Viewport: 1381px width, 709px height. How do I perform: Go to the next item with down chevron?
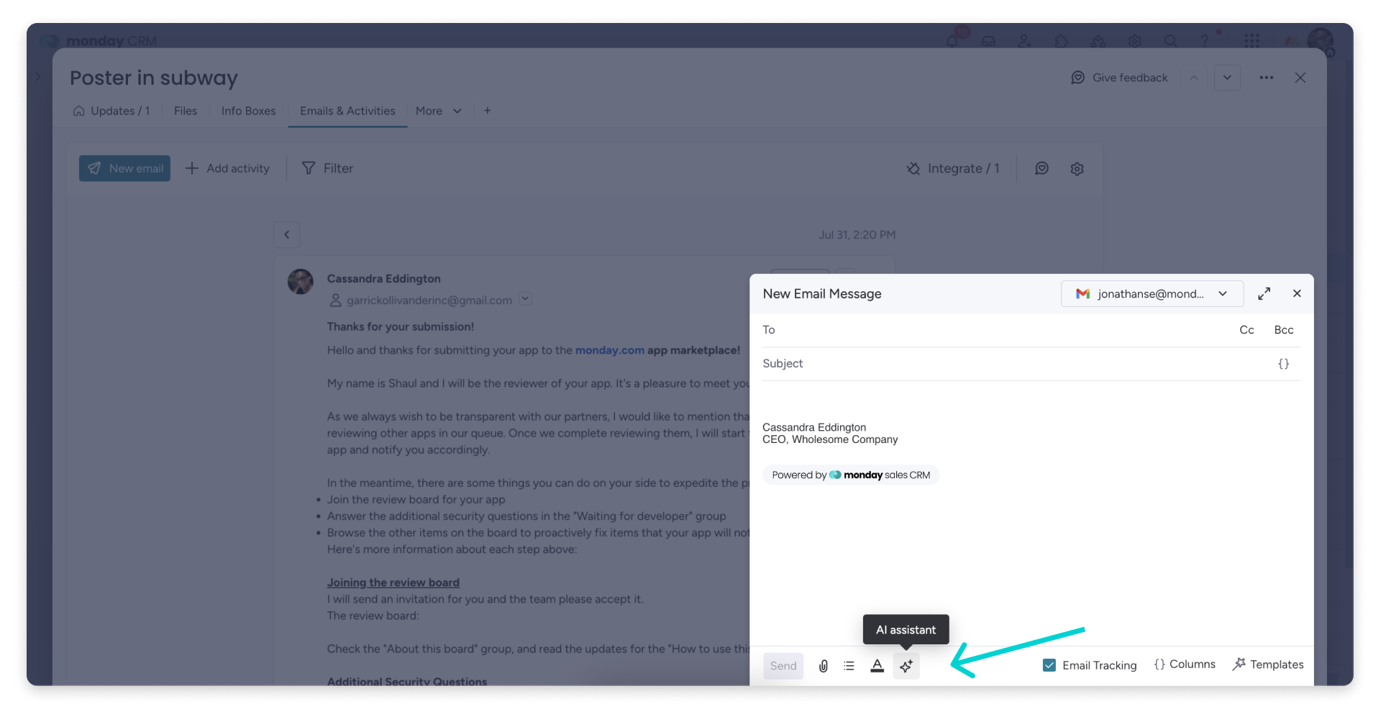1227,78
